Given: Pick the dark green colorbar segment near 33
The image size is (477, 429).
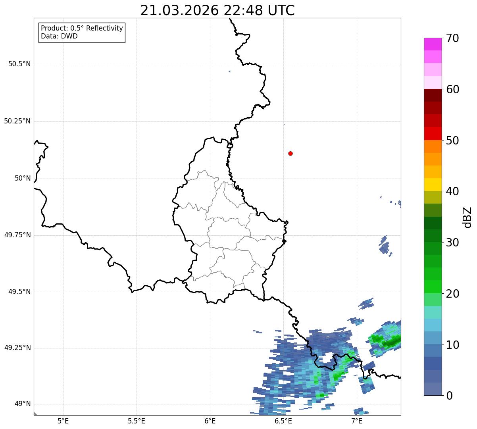Looking at the screenshot, I should click(x=433, y=223).
